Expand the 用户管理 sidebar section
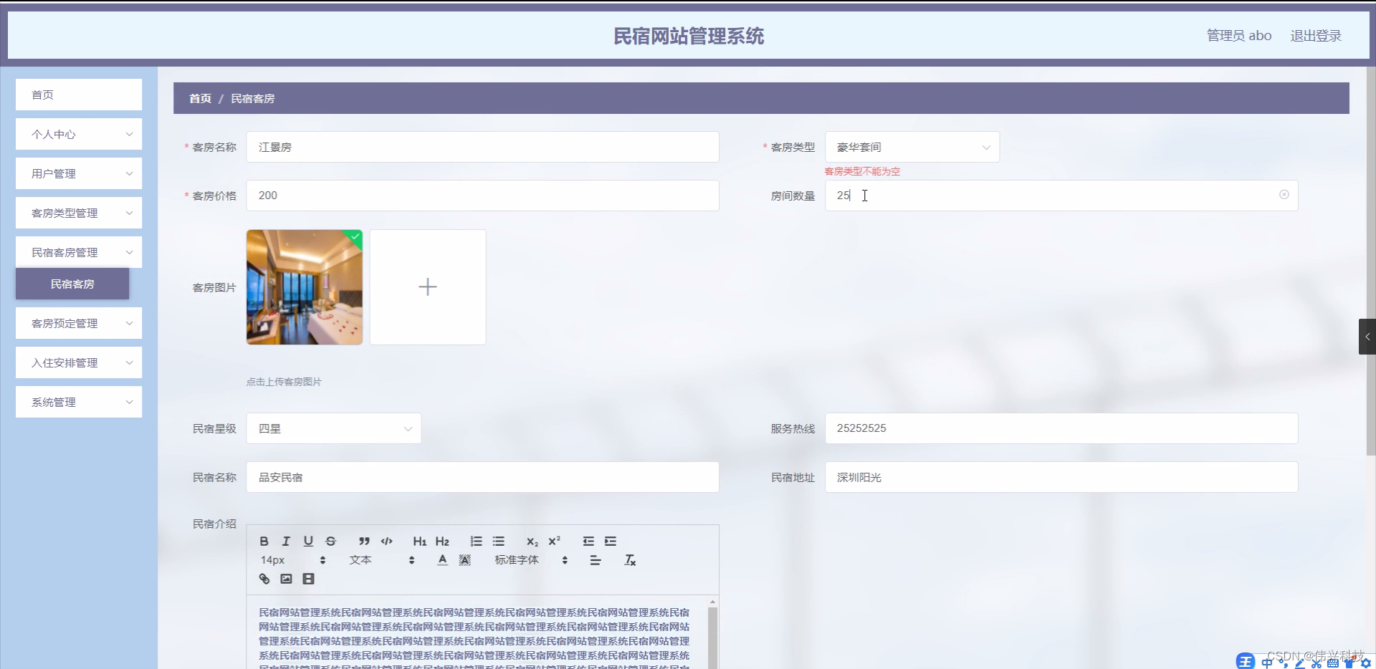The width and height of the screenshot is (1376, 669). click(78, 173)
